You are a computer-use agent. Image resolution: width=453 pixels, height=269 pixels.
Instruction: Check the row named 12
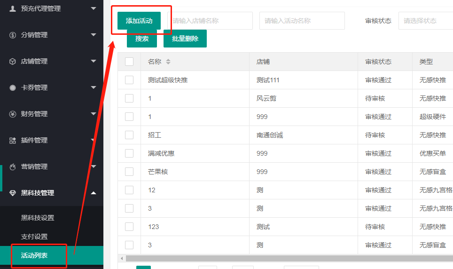pyautogui.click(x=129, y=190)
